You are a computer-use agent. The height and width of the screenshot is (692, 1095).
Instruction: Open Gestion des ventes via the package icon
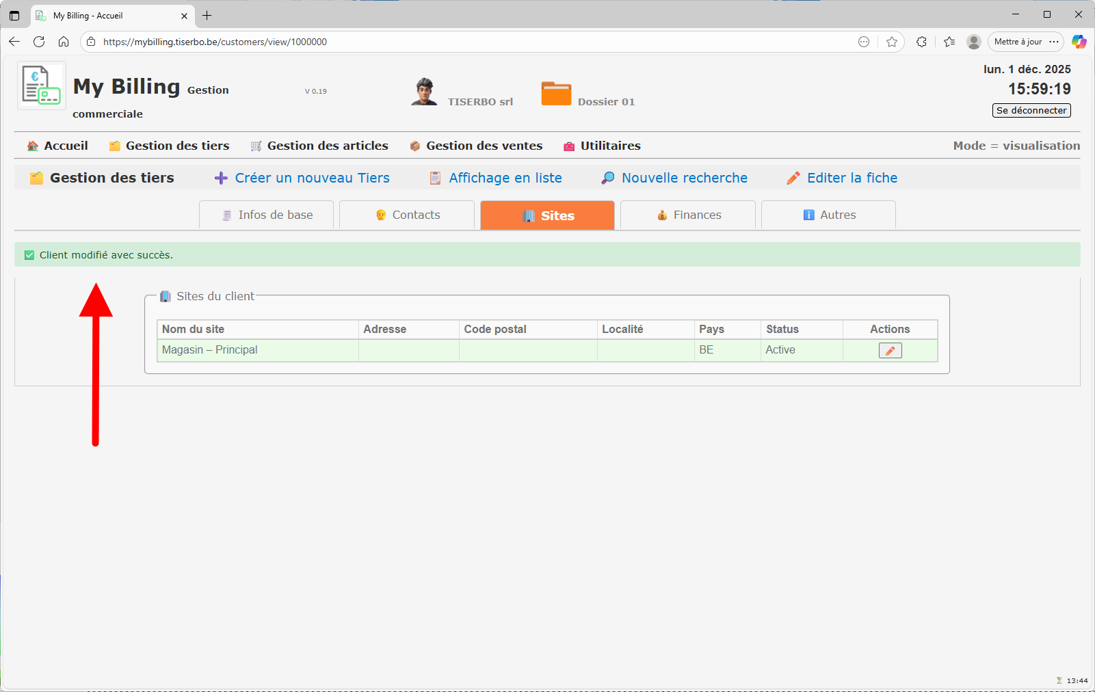click(x=414, y=145)
